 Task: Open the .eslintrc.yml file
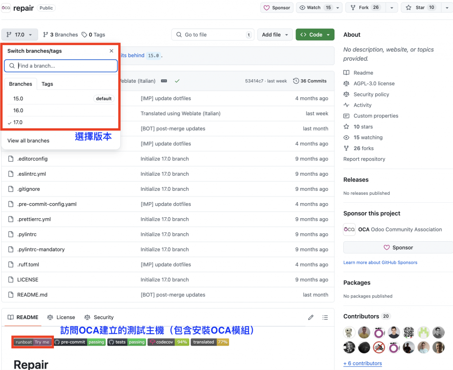(x=31, y=174)
